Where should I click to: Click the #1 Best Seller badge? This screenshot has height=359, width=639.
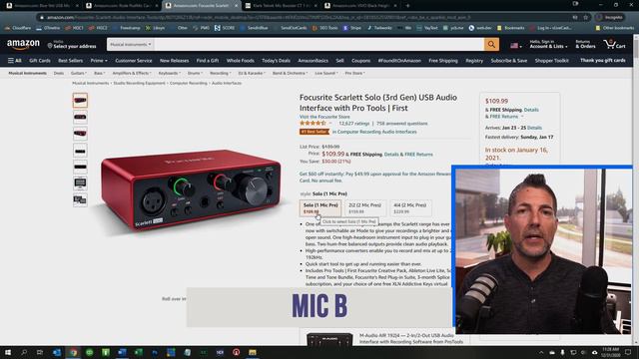coord(315,132)
